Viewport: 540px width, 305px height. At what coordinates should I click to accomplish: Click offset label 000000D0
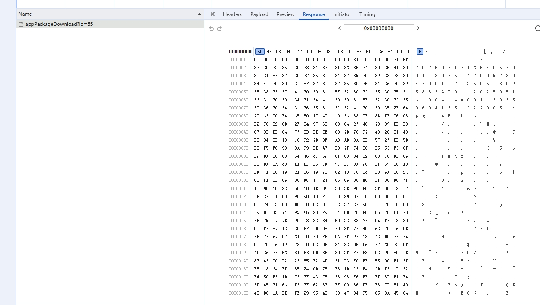click(x=239, y=156)
